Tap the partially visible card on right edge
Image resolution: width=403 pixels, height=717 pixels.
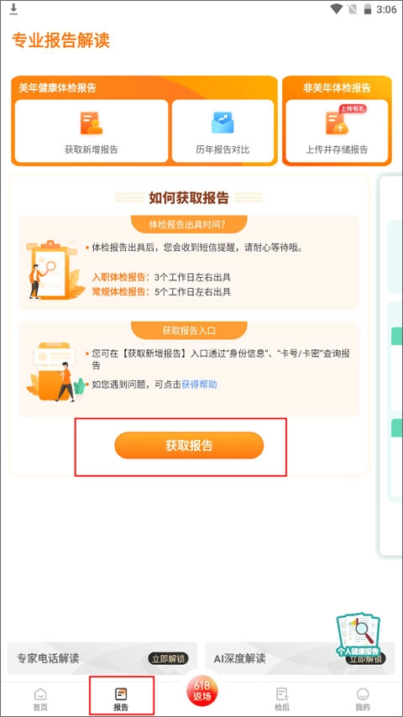click(x=390, y=366)
